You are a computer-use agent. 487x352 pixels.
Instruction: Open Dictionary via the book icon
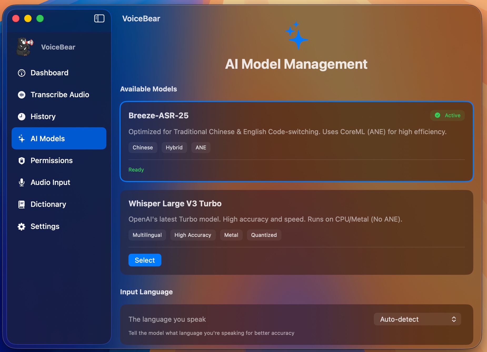coord(21,204)
